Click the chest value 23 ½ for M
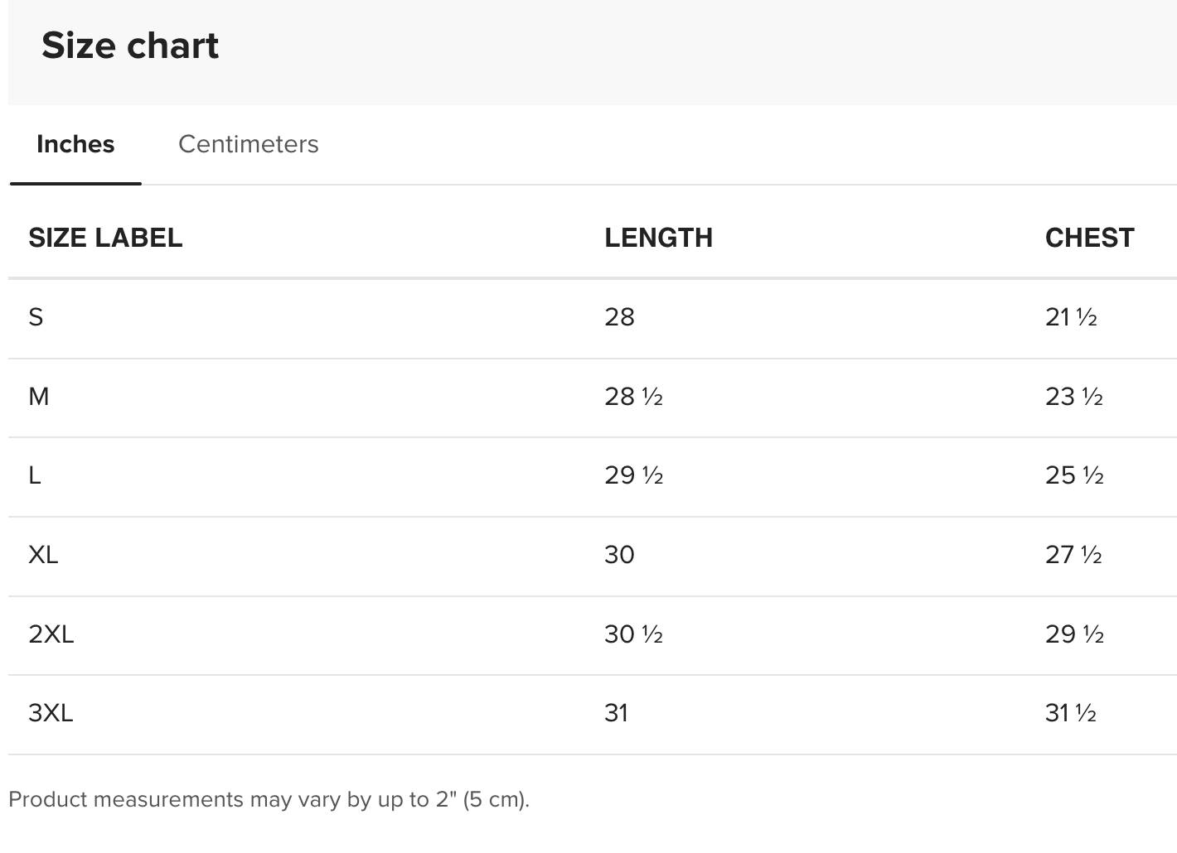Image resolution: width=1177 pixels, height=853 pixels. point(1074,397)
